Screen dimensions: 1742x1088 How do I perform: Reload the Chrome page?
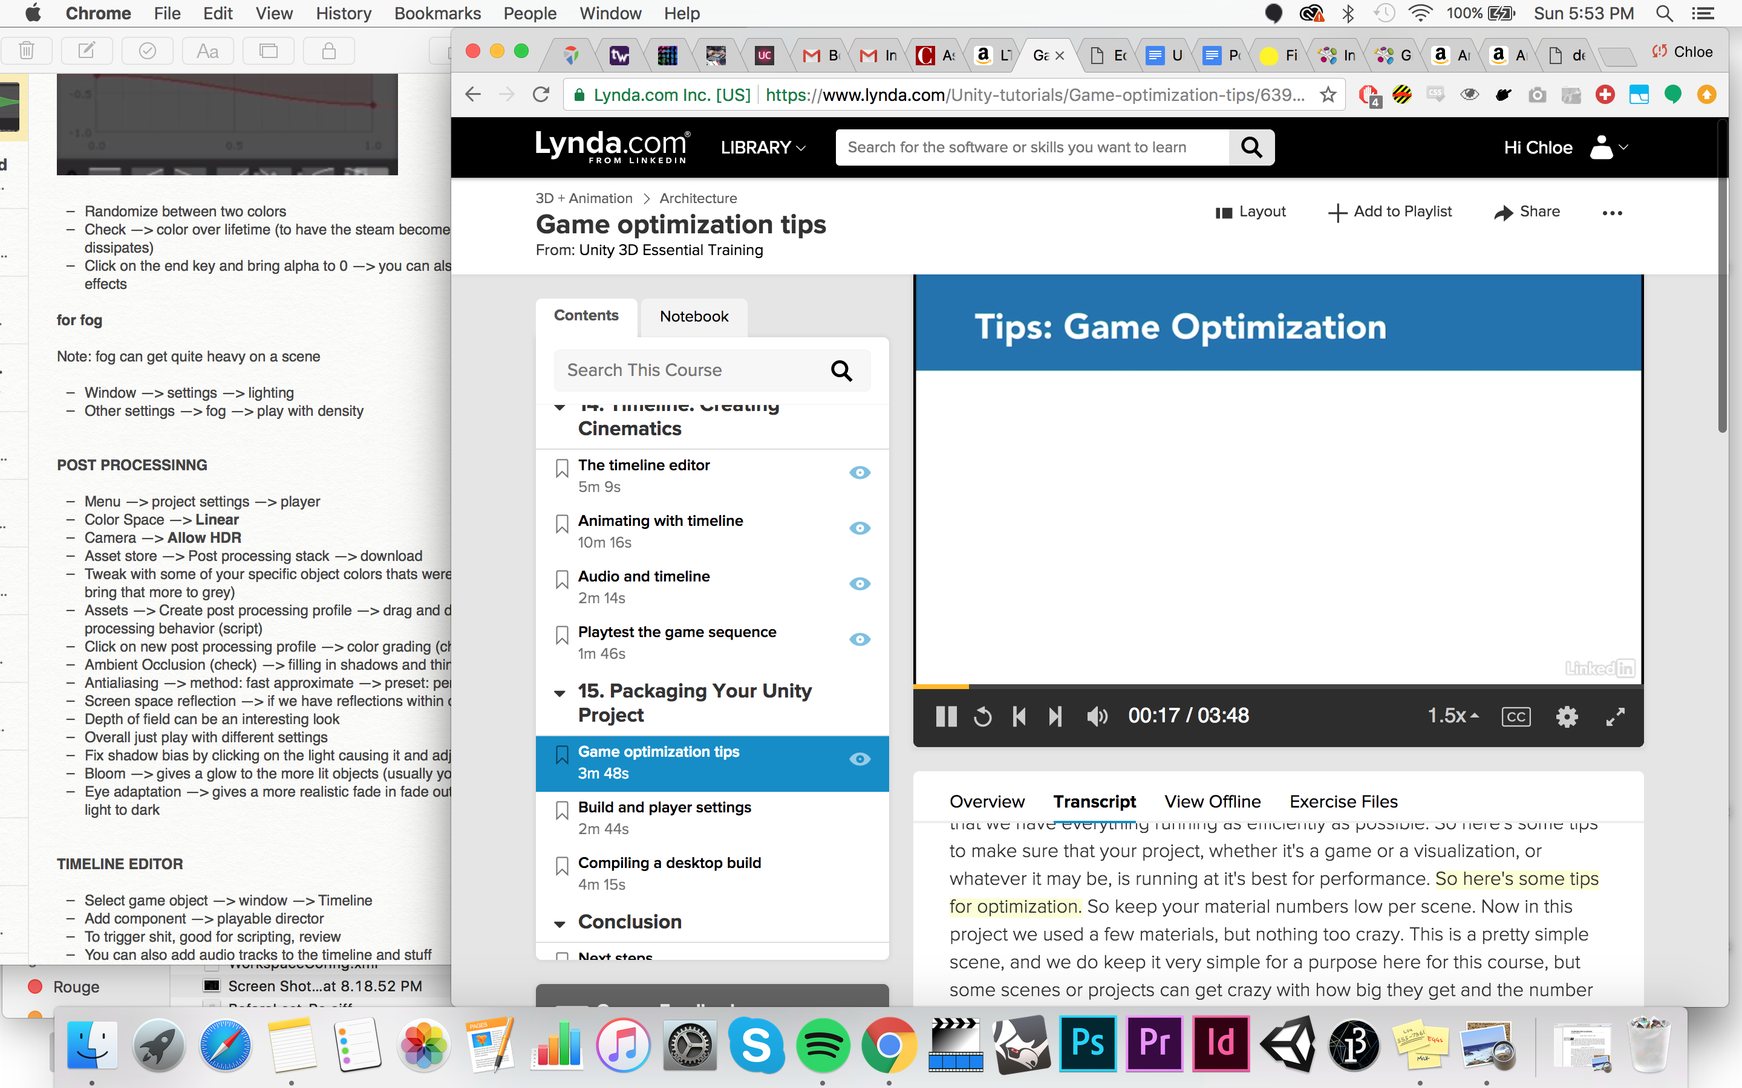tap(541, 95)
